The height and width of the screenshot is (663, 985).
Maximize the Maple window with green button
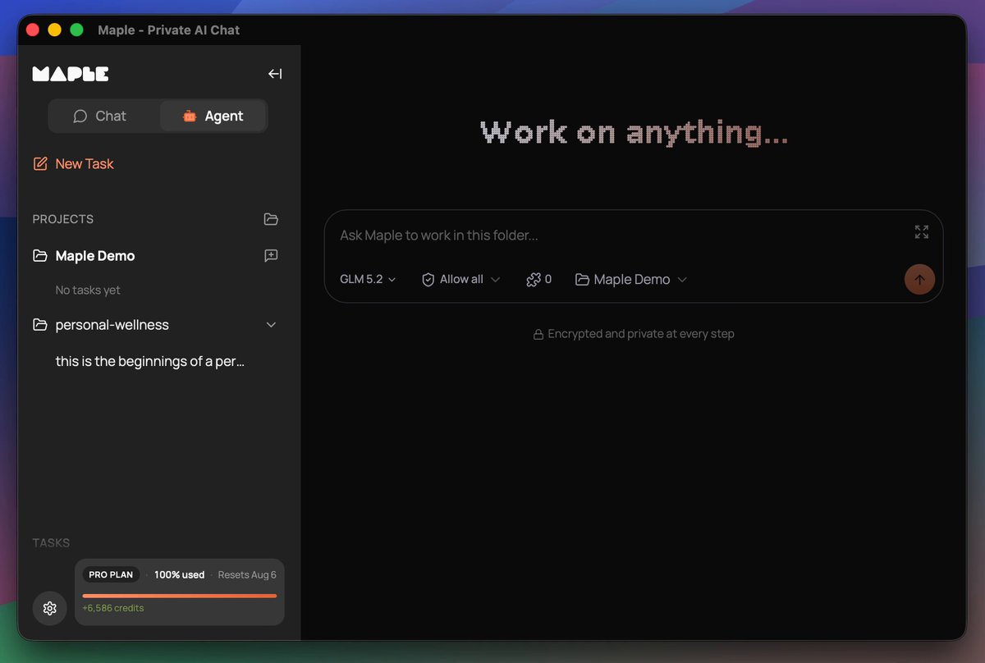(x=77, y=30)
